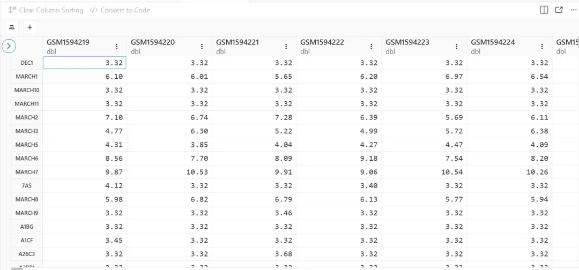The width and height of the screenshot is (579, 270).
Task: Click cell 5.98 in MARCH8 row
Action: tap(85, 199)
